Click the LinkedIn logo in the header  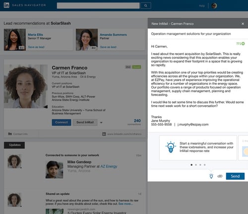tap(6, 5)
